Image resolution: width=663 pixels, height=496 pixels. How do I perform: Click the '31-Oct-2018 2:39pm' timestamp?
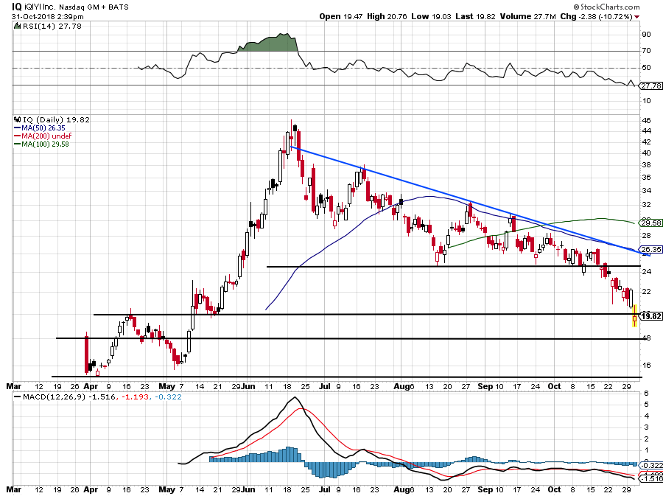(x=47, y=17)
